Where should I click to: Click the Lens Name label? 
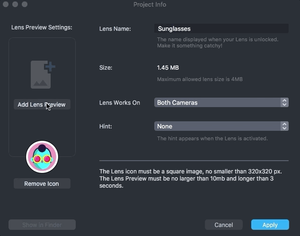(x=115, y=29)
